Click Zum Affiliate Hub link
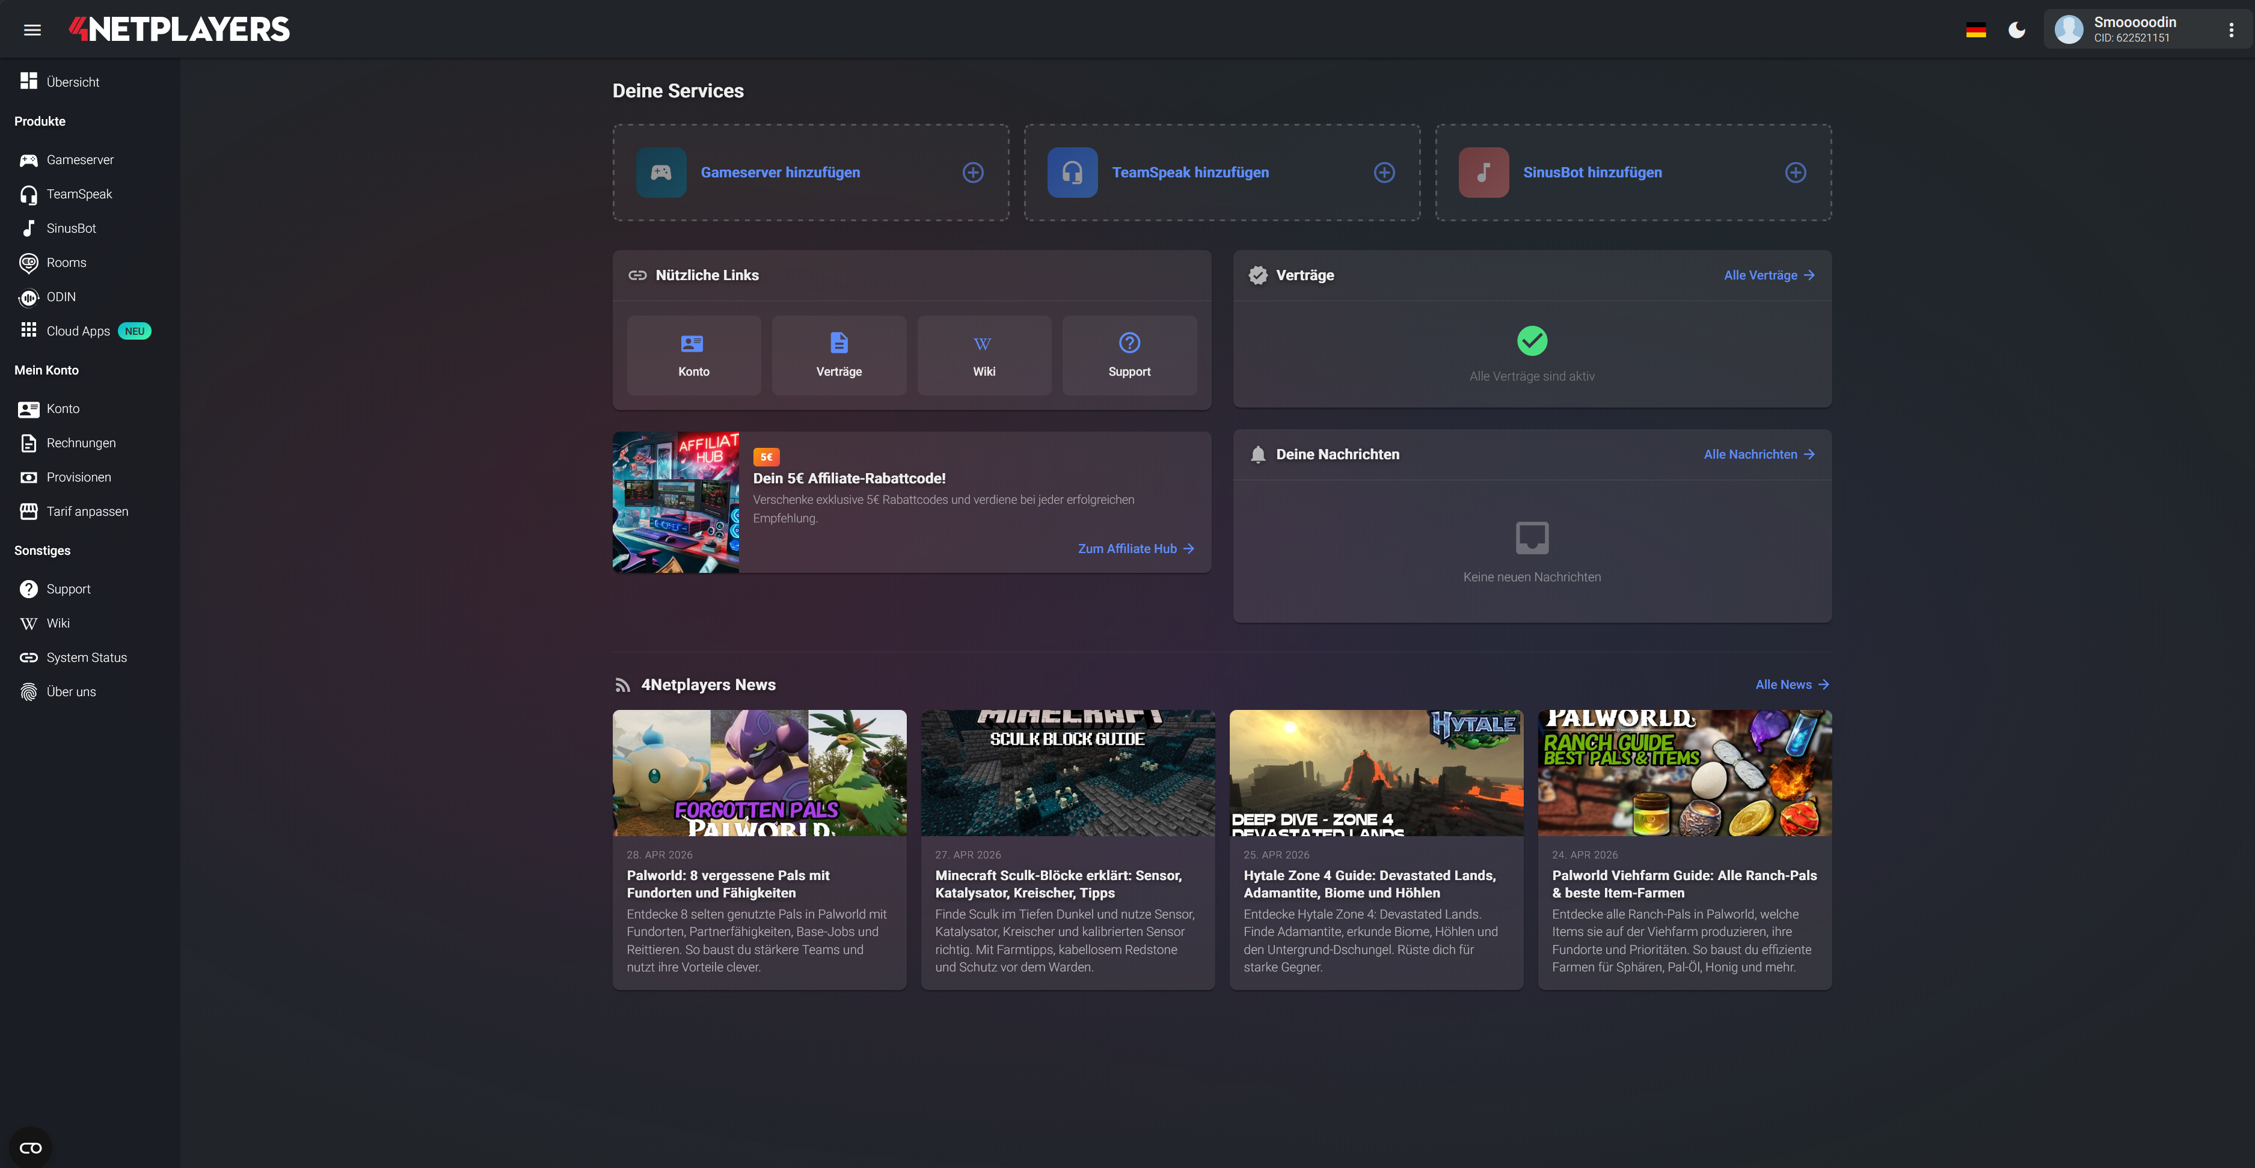The width and height of the screenshot is (2255, 1168). [1137, 549]
